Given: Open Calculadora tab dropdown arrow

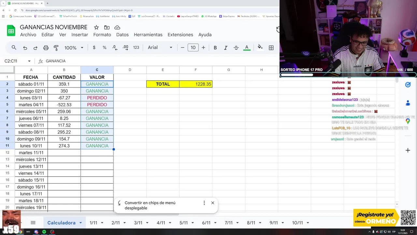Looking at the screenshot, I should [x=80, y=223].
